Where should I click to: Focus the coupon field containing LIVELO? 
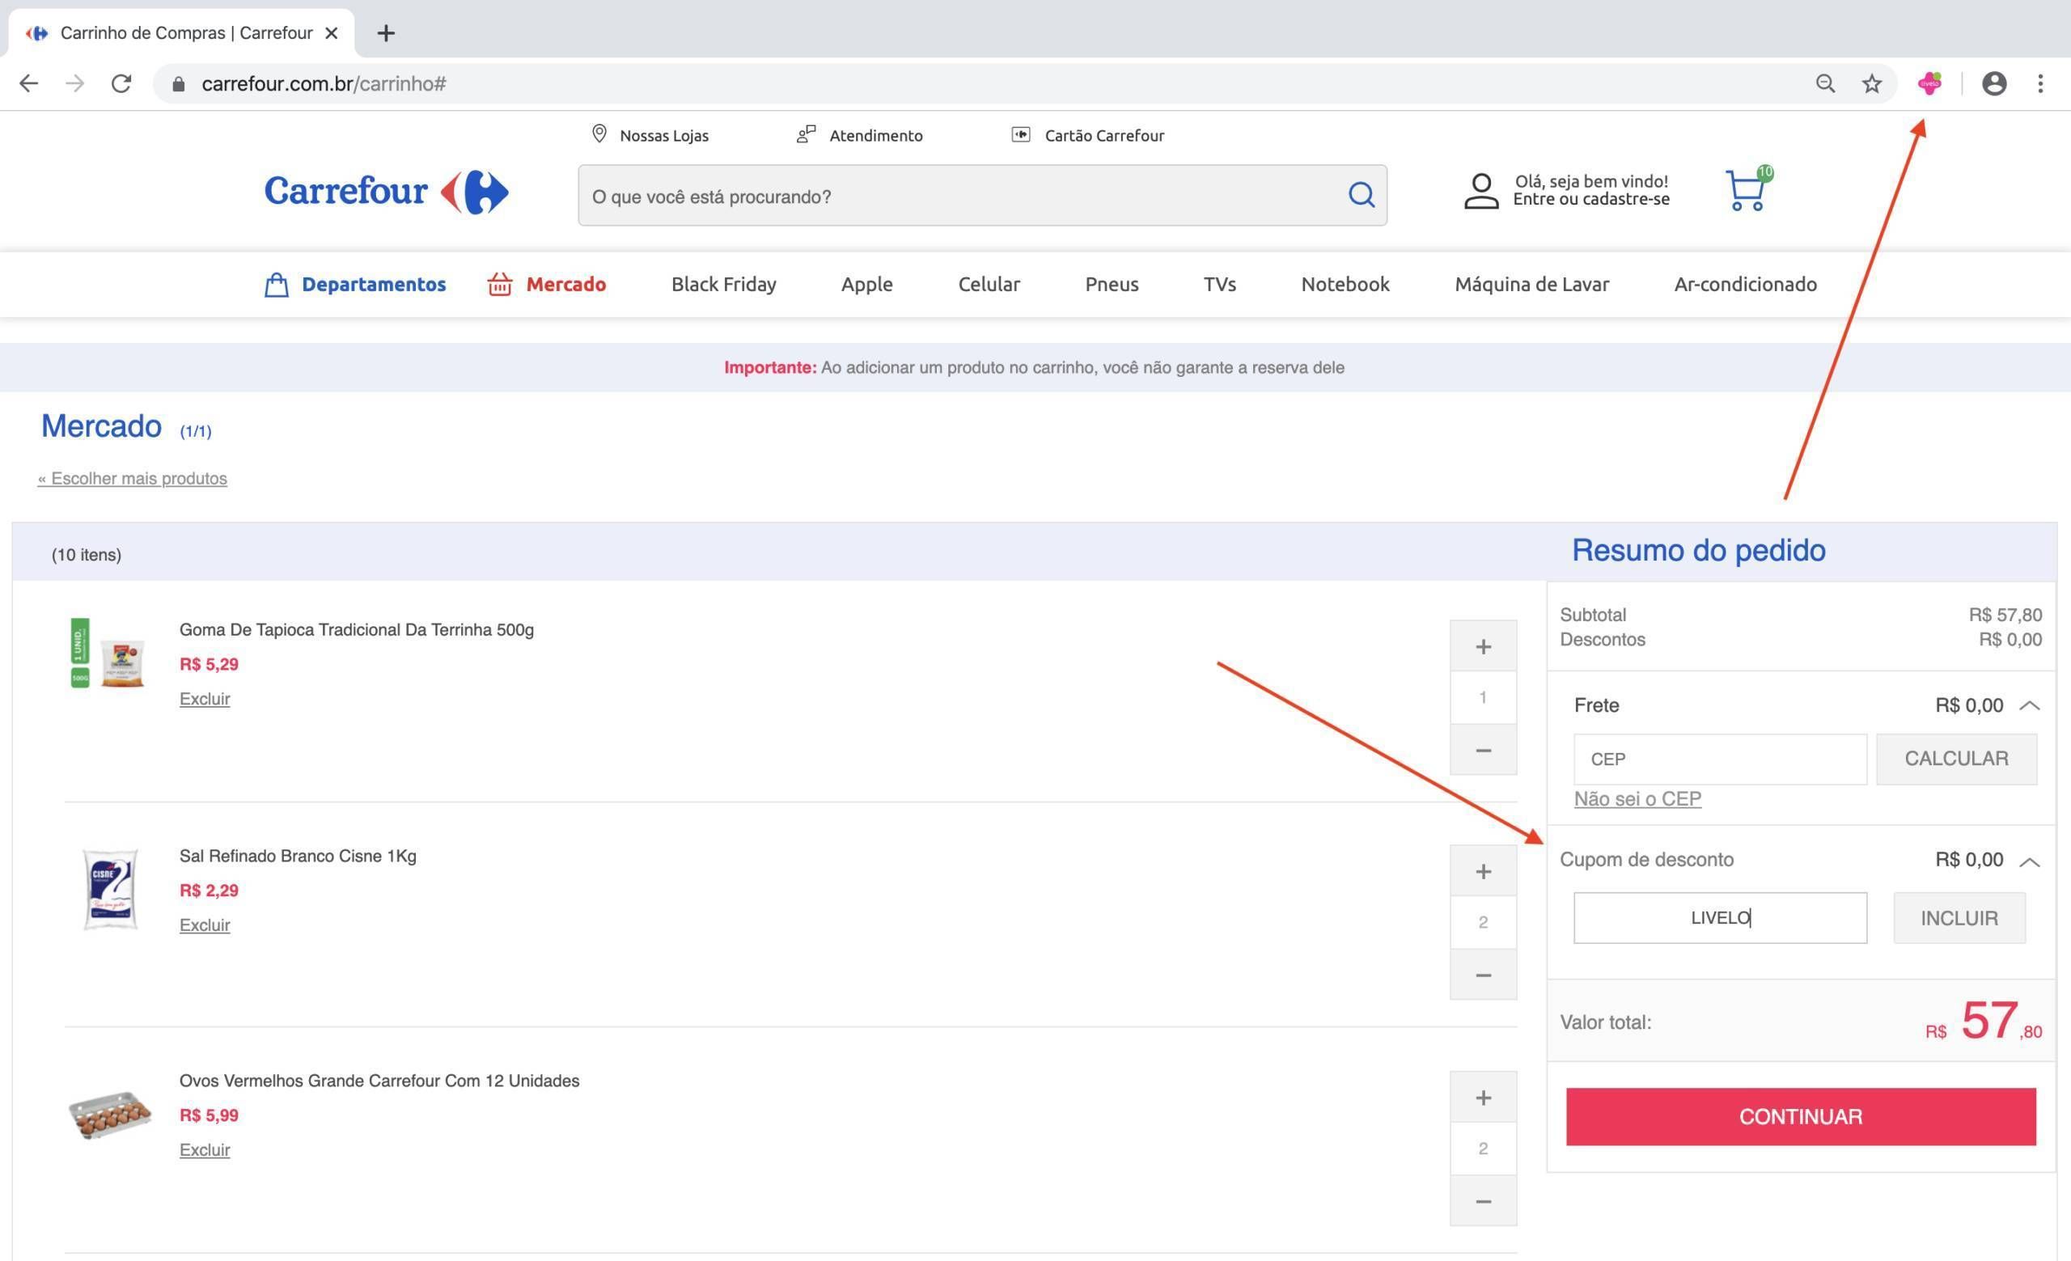tap(1720, 917)
